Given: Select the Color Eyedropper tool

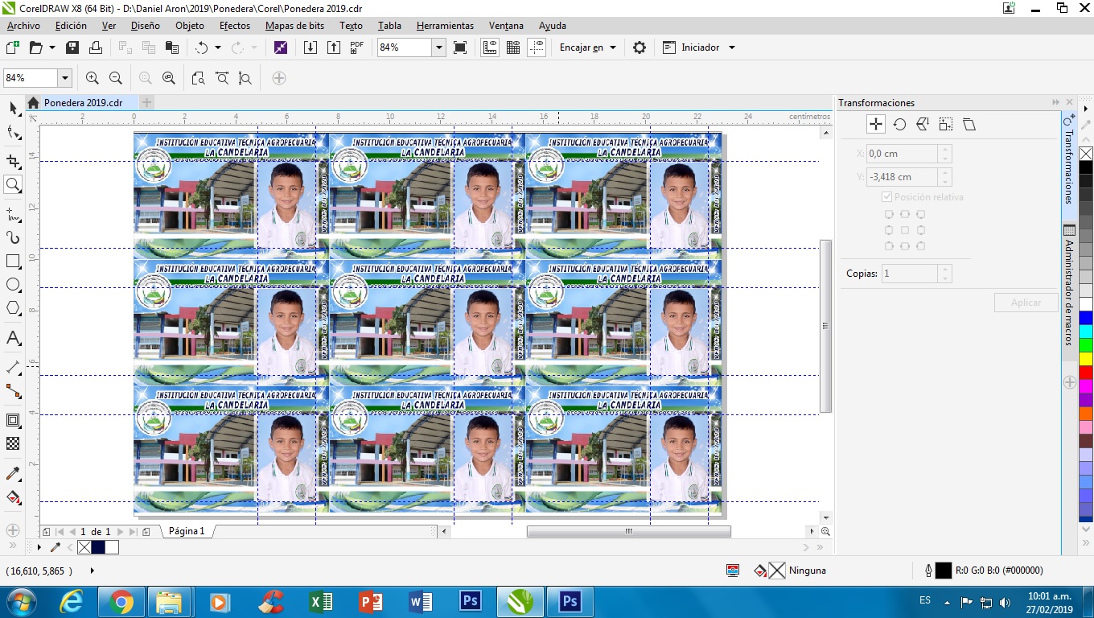Looking at the screenshot, I should [x=14, y=474].
